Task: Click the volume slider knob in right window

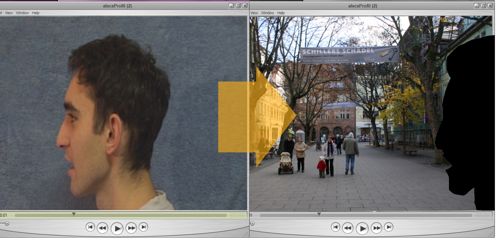Action: click(x=252, y=223)
